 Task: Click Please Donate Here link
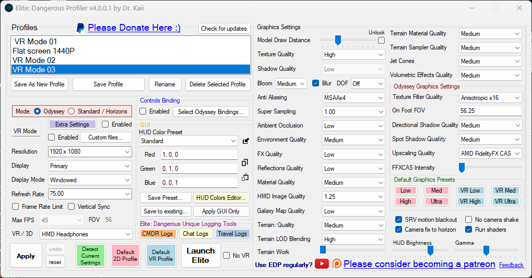pos(134,28)
